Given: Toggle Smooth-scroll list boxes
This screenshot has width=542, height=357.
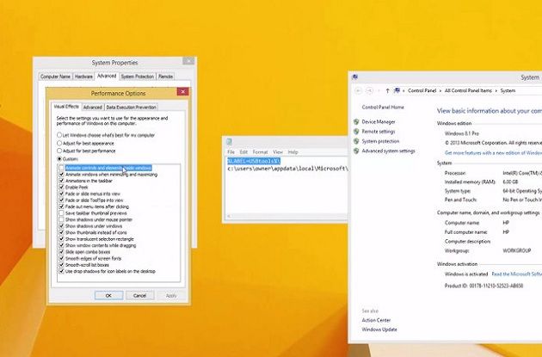Looking at the screenshot, I should click(62, 265).
